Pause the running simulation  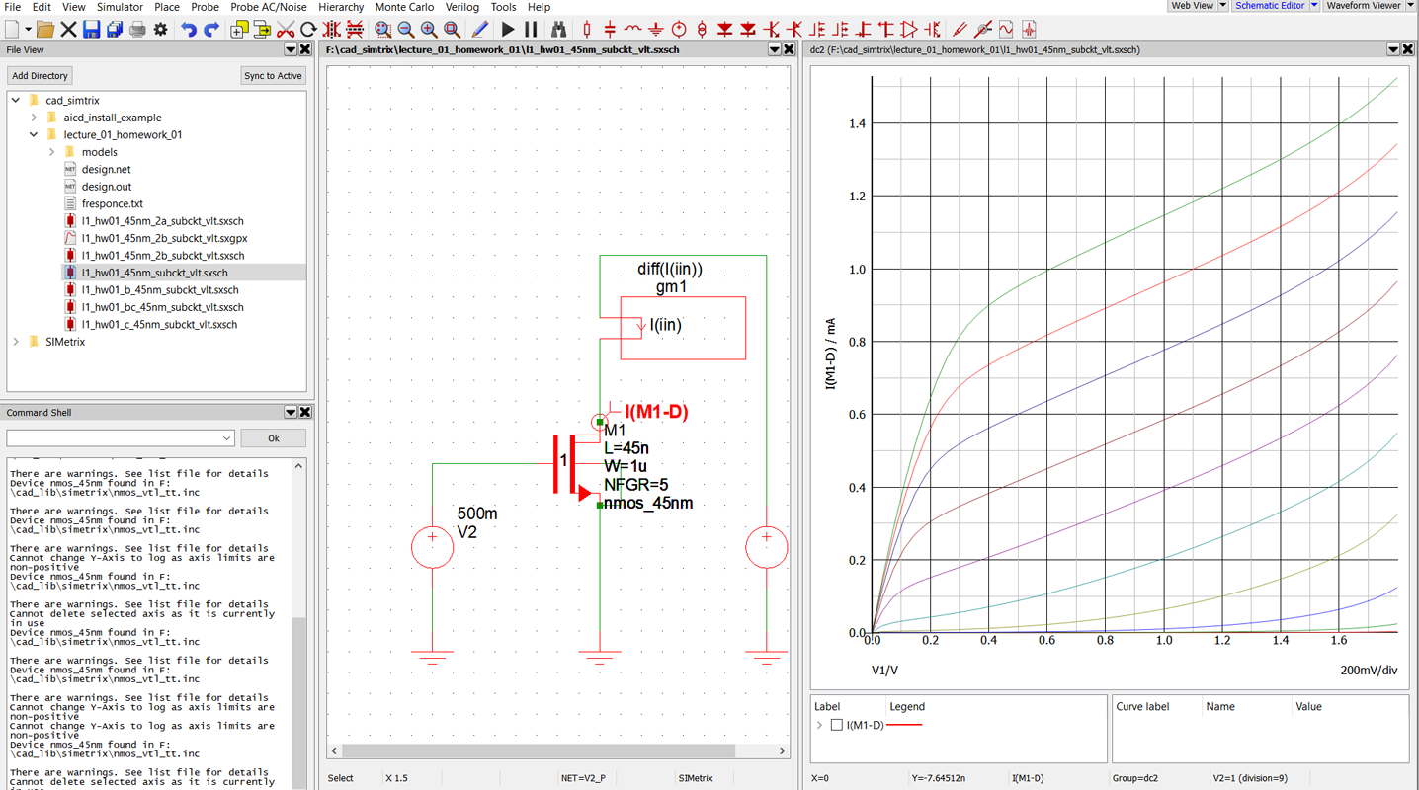[x=530, y=29]
